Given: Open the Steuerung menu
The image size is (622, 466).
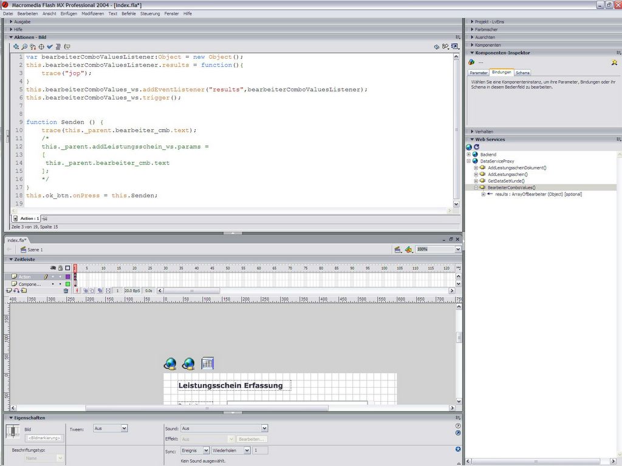Looking at the screenshot, I should pyautogui.click(x=150, y=13).
